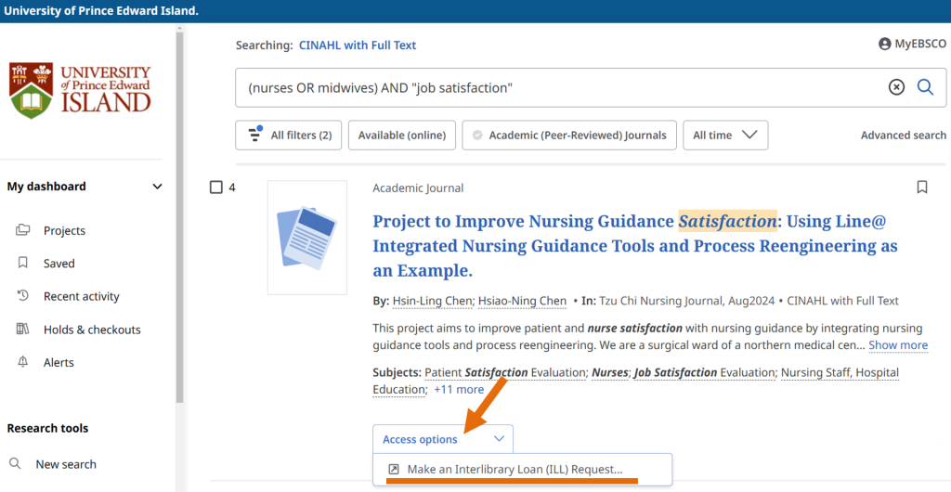Toggle Academic (Peer-Reviewed) Journals filter
The height and width of the screenshot is (492, 951).
pos(568,136)
